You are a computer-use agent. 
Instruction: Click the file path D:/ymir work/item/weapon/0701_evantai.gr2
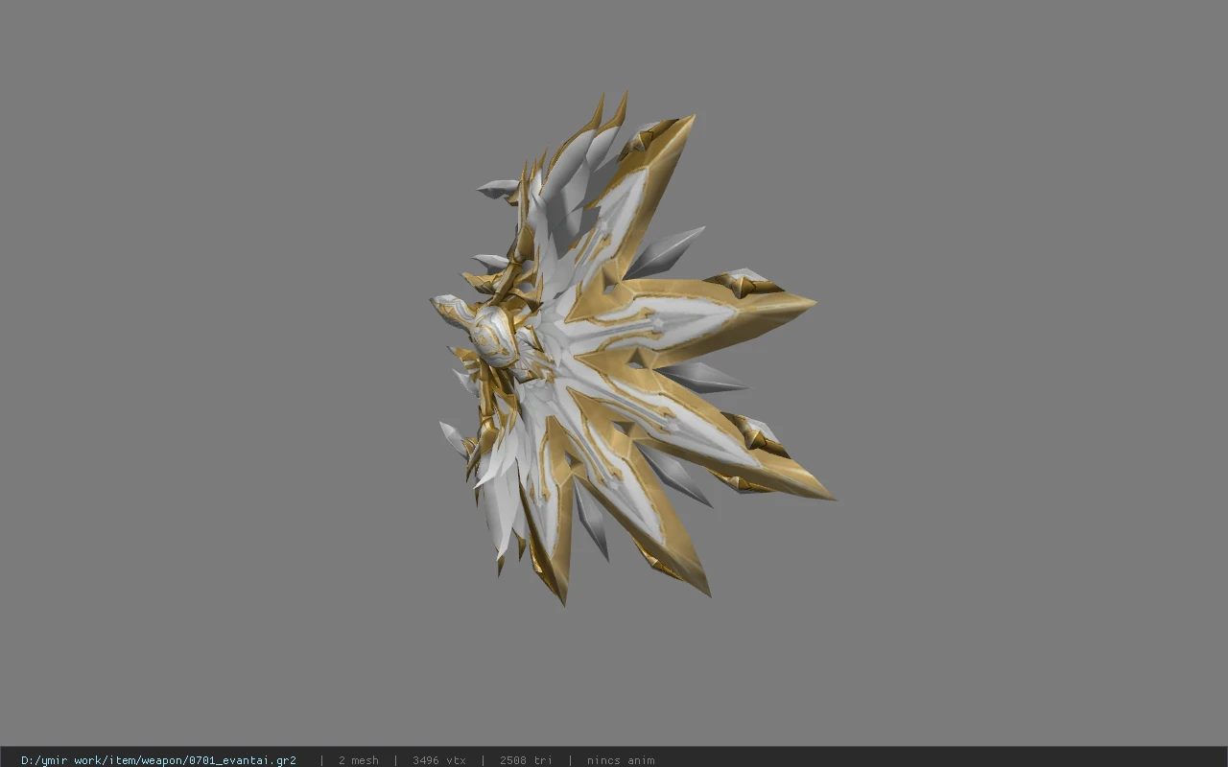click(x=158, y=760)
